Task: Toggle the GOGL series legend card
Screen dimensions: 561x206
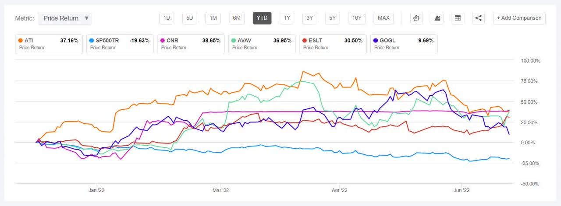Action: point(404,44)
